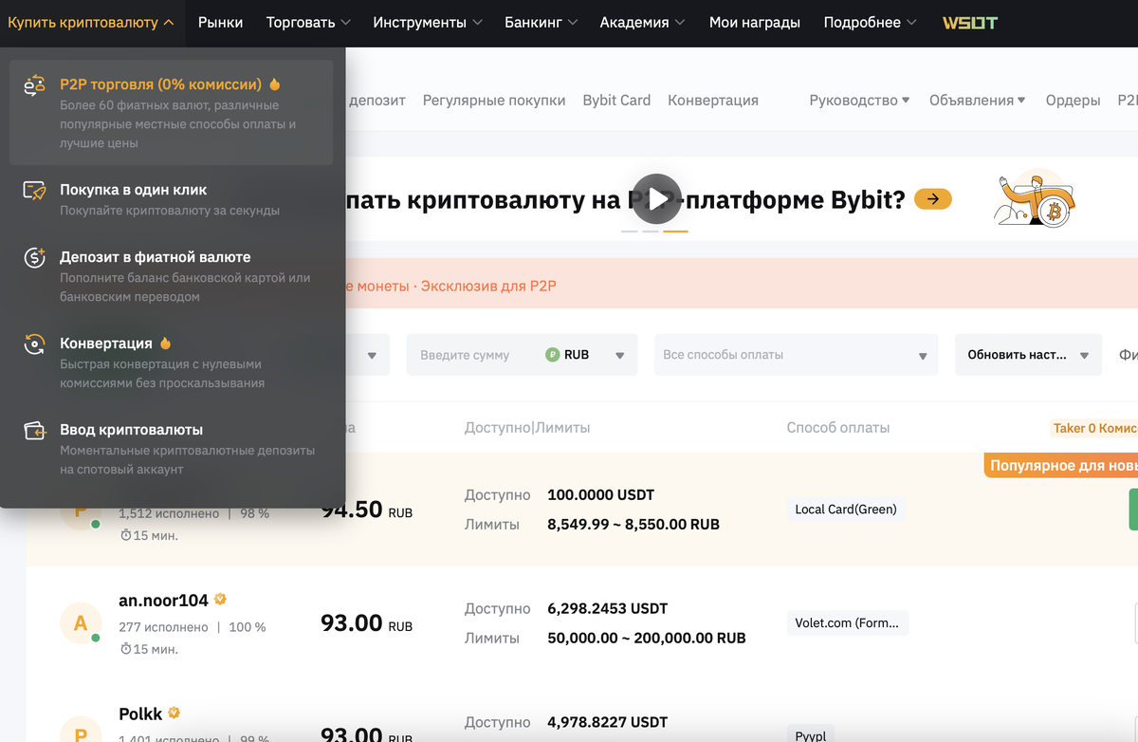This screenshot has width=1138, height=742.
Task: Expand the Банкинг menu
Action: 541,22
